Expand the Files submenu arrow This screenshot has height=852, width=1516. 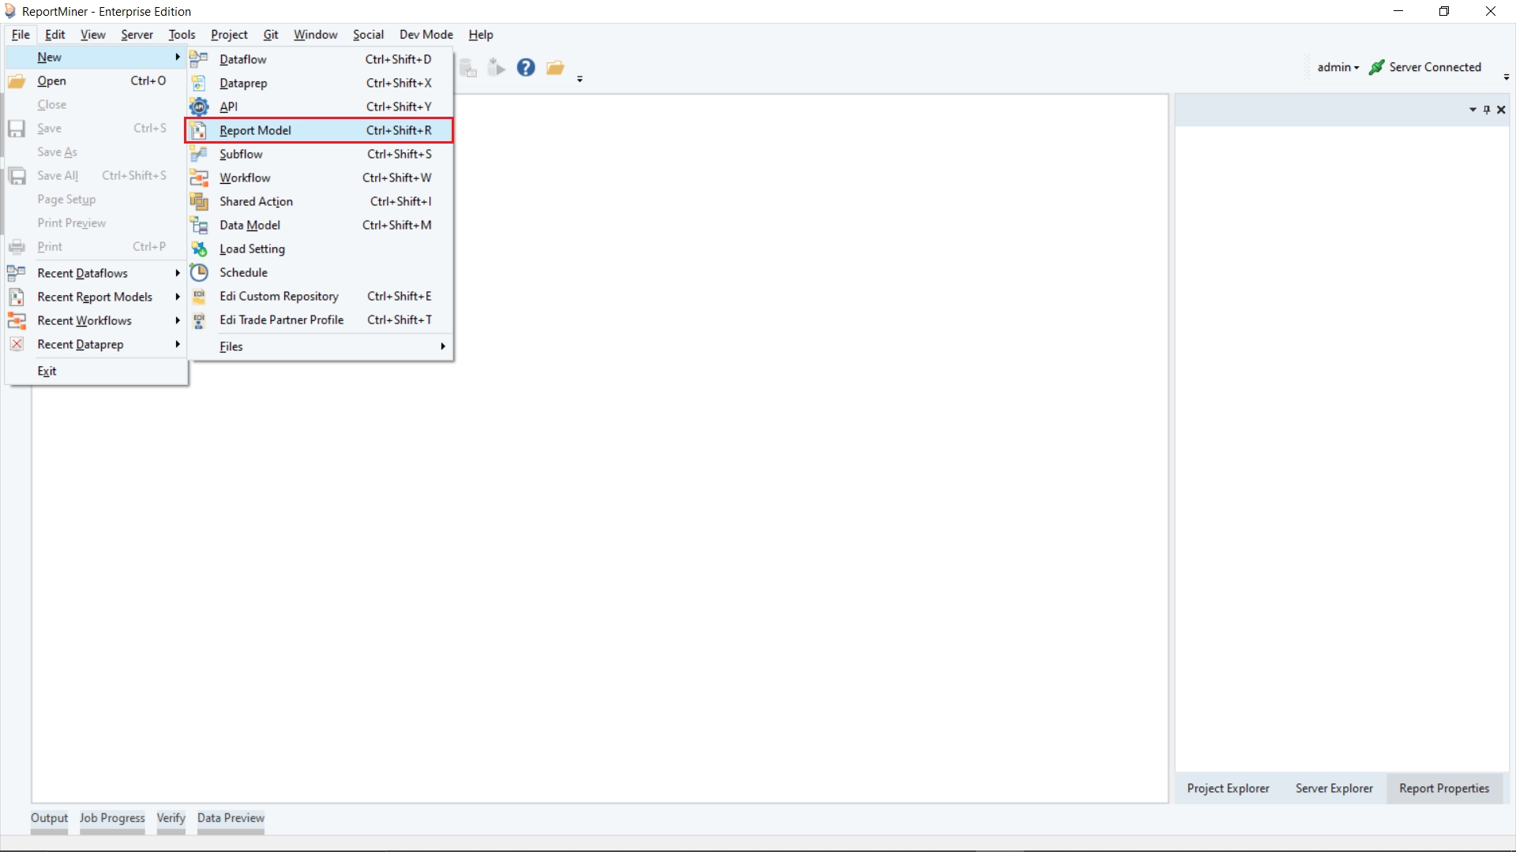(x=443, y=346)
